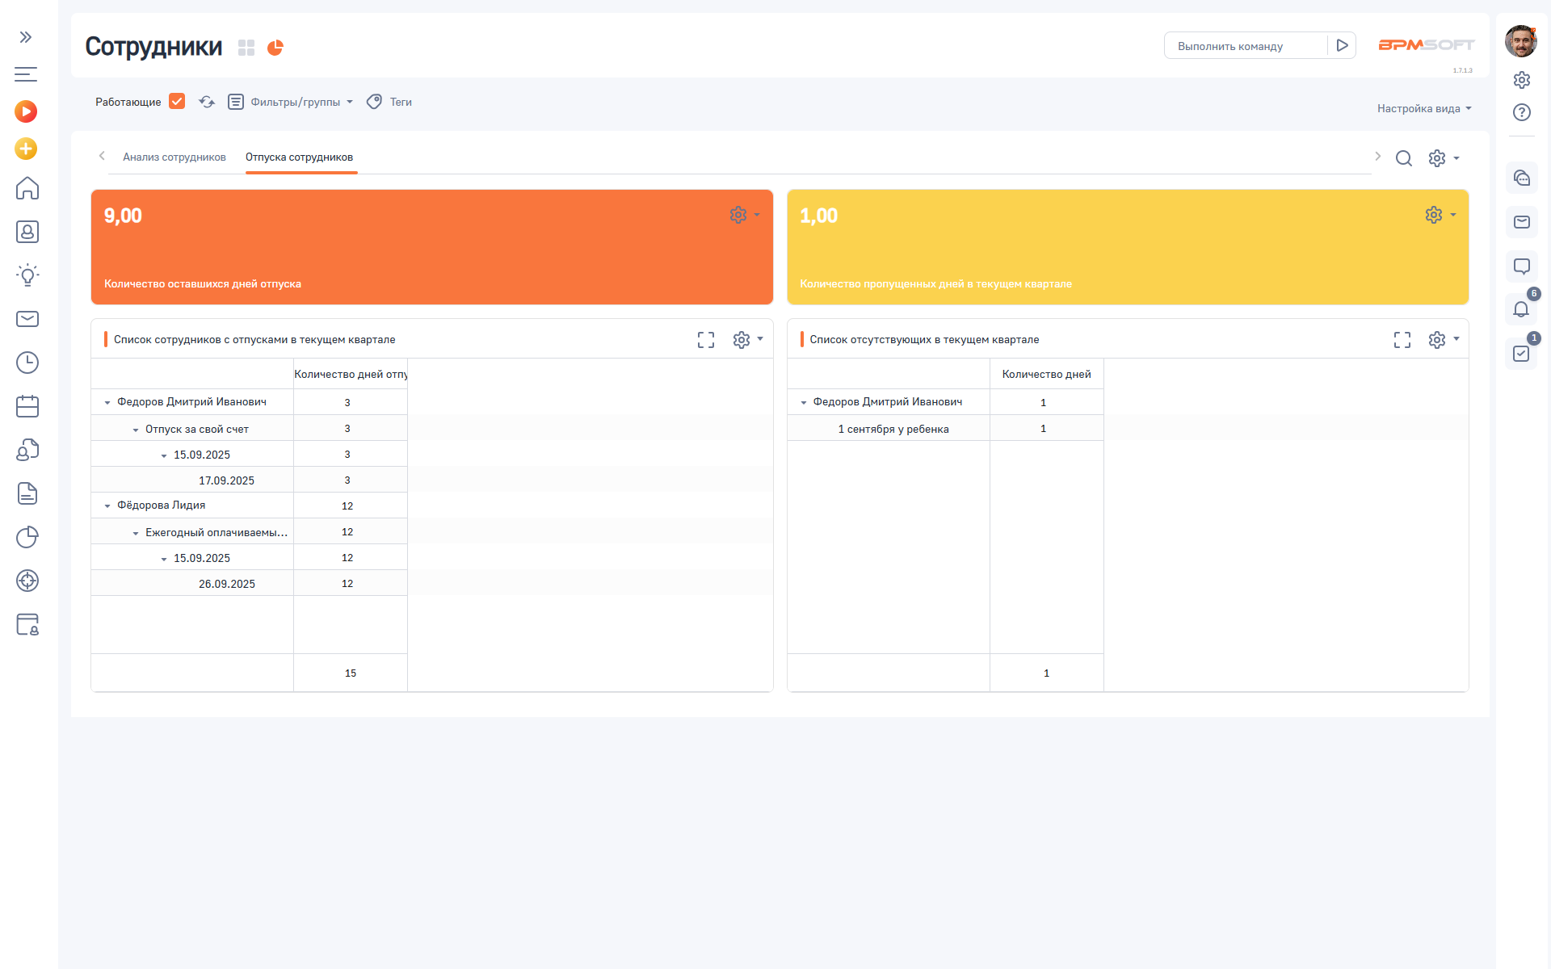Switch to the grid list view icon
The width and height of the screenshot is (1551, 969).
[246, 48]
